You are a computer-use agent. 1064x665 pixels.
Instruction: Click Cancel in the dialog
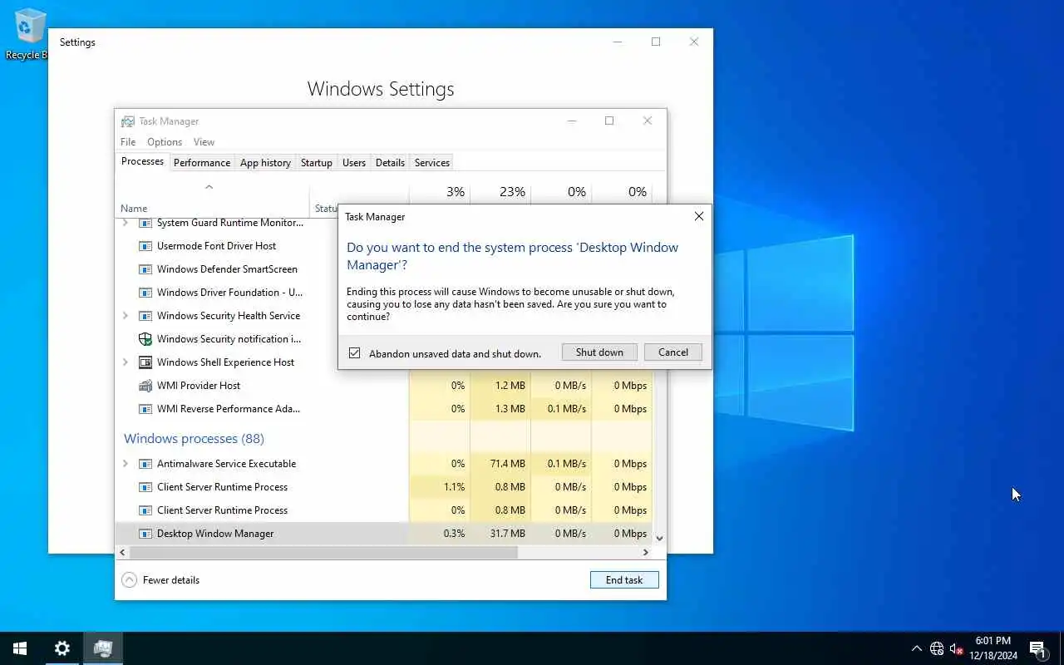[673, 352]
